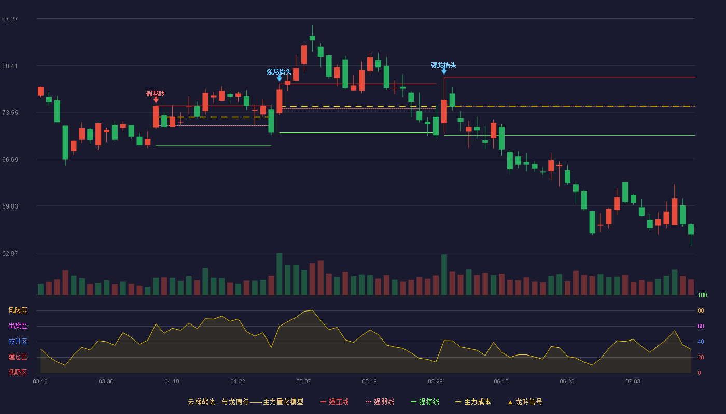Toggle the 强撑线 legend entry

click(x=425, y=402)
